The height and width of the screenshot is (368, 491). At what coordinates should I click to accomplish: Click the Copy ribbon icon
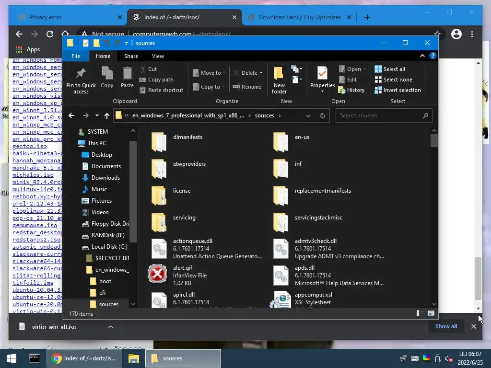click(107, 77)
